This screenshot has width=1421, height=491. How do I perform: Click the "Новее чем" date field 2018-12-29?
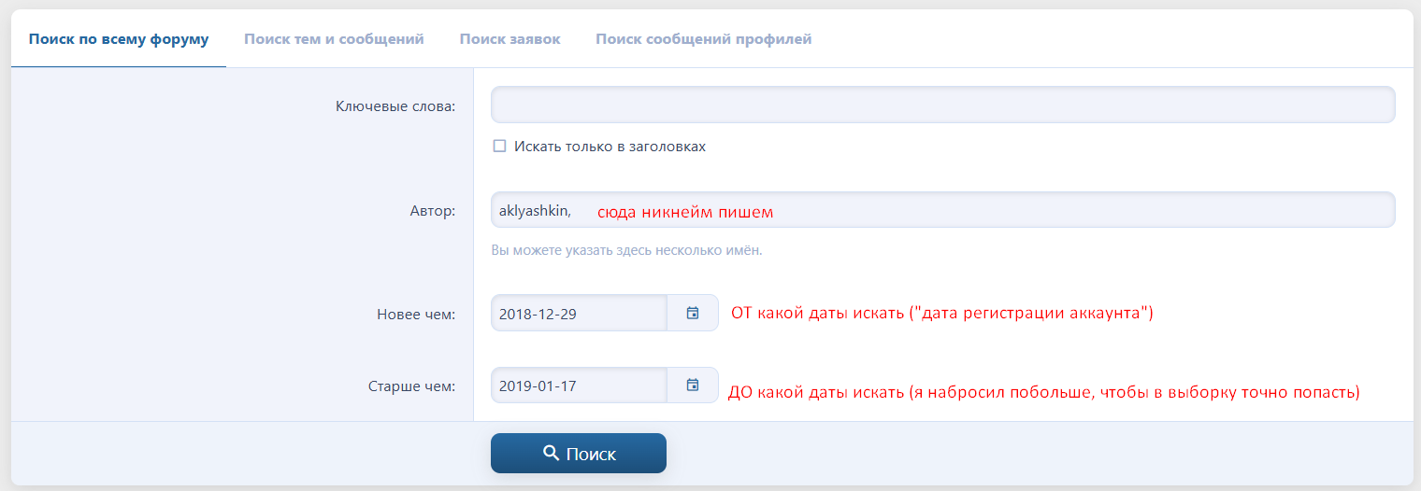point(579,313)
